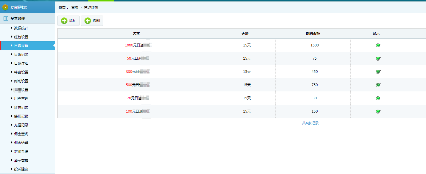The width and height of the screenshot is (426, 174).
Task: Click the 450 rebate amount cell
Action: coord(315,72)
